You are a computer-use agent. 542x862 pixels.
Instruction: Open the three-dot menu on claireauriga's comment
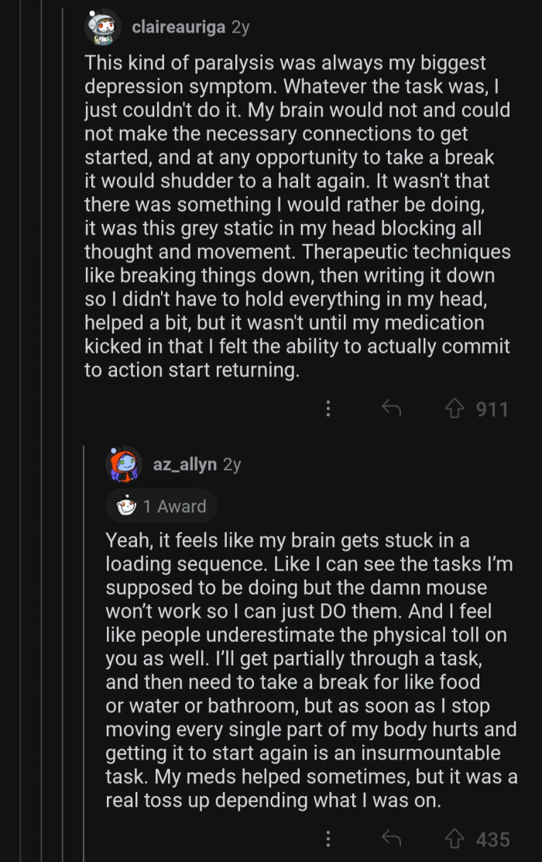click(x=328, y=409)
